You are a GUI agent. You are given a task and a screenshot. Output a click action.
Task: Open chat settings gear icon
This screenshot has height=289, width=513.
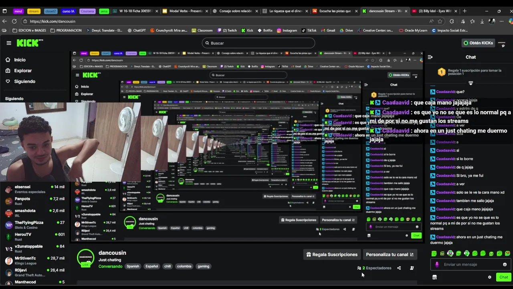[489, 277]
